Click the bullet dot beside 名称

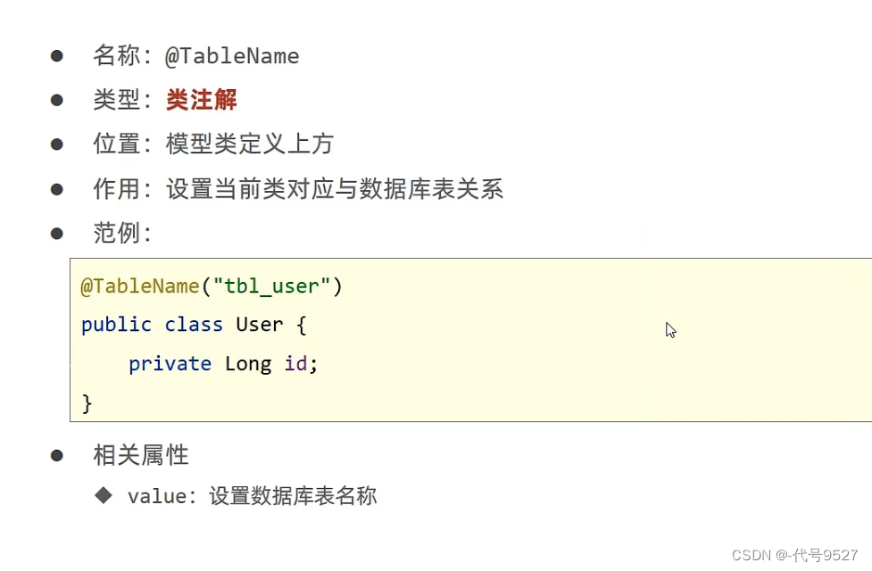pyautogui.click(x=57, y=55)
